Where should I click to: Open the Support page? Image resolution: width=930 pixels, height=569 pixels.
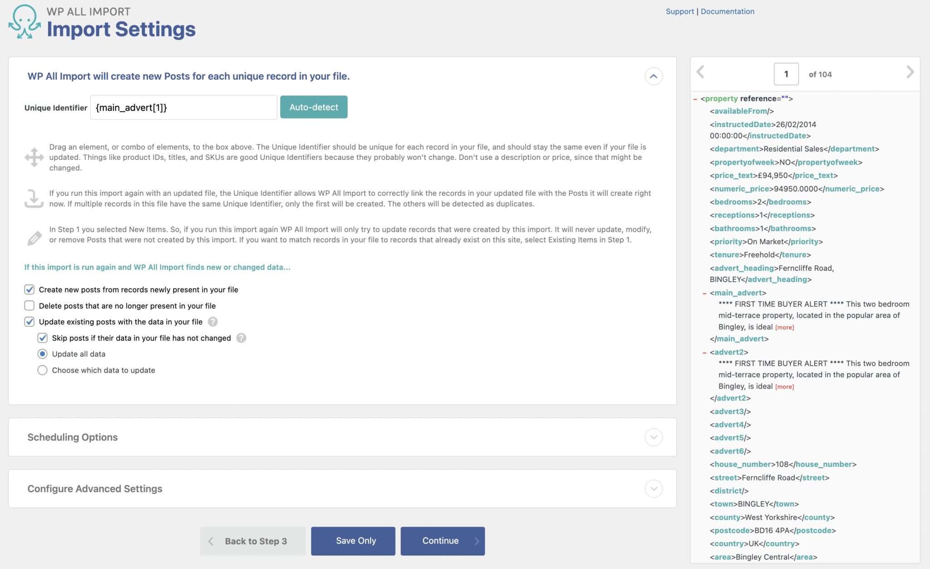coord(679,11)
